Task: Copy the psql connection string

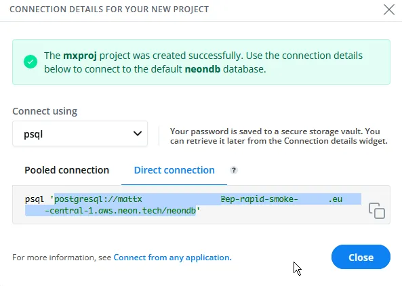Action: coord(377,210)
